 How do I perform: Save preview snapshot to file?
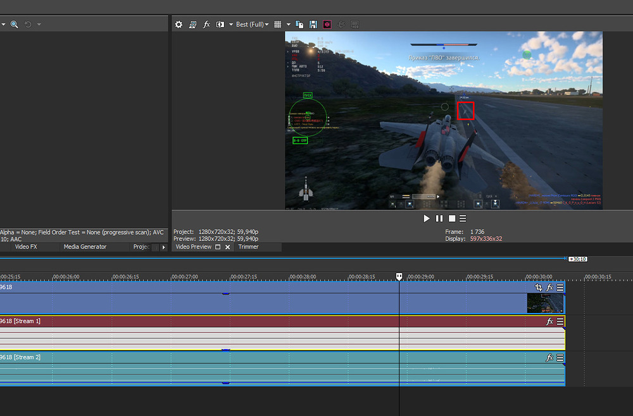click(313, 25)
